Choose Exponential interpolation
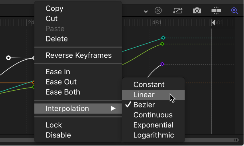 (153, 125)
